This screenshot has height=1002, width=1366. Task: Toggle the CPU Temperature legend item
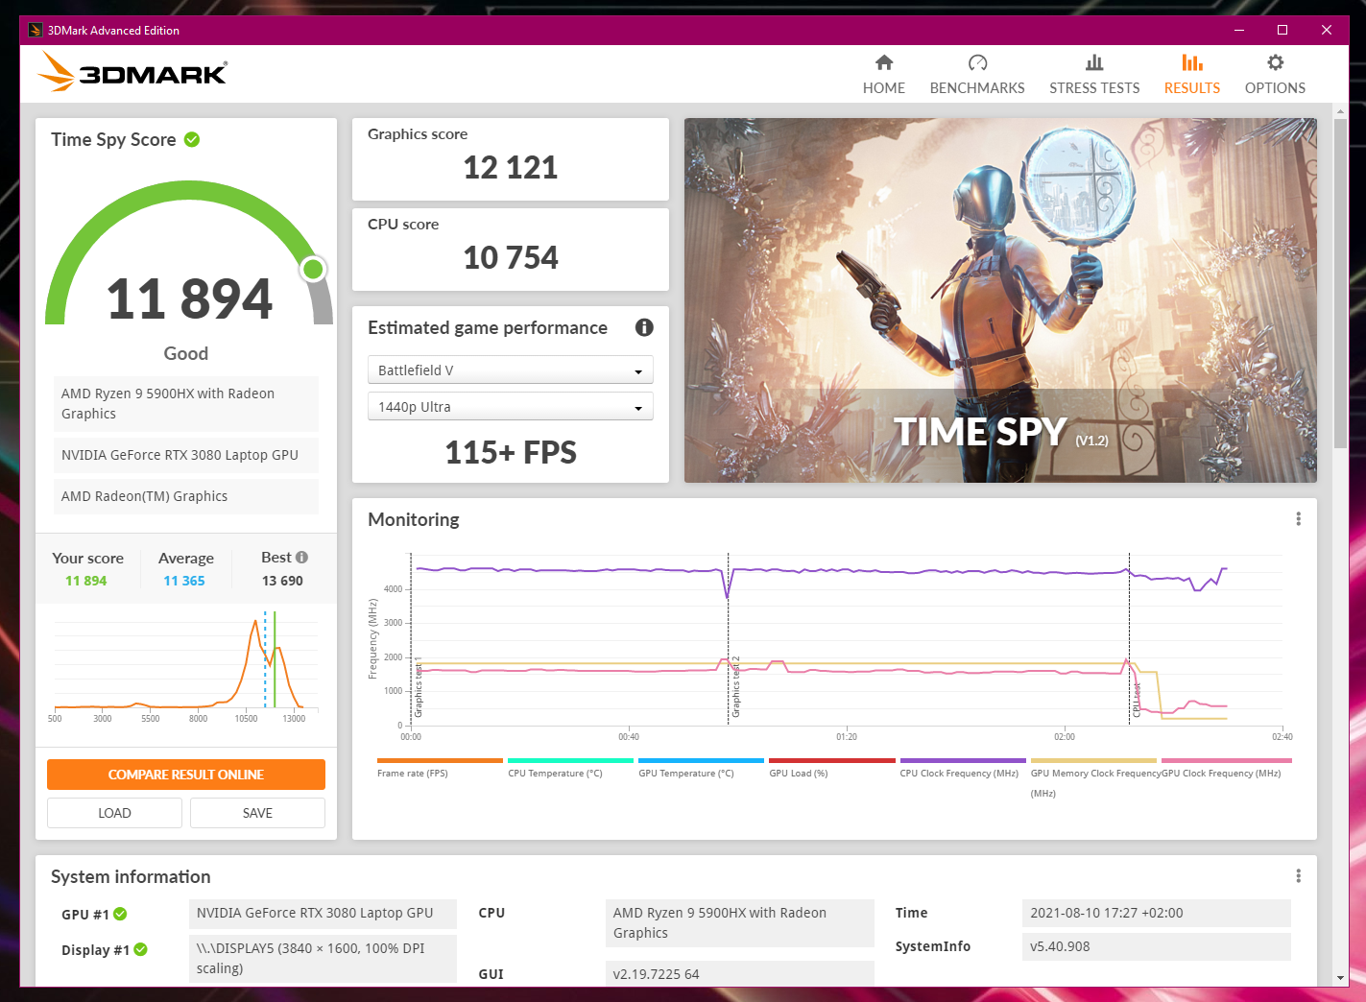point(570,768)
